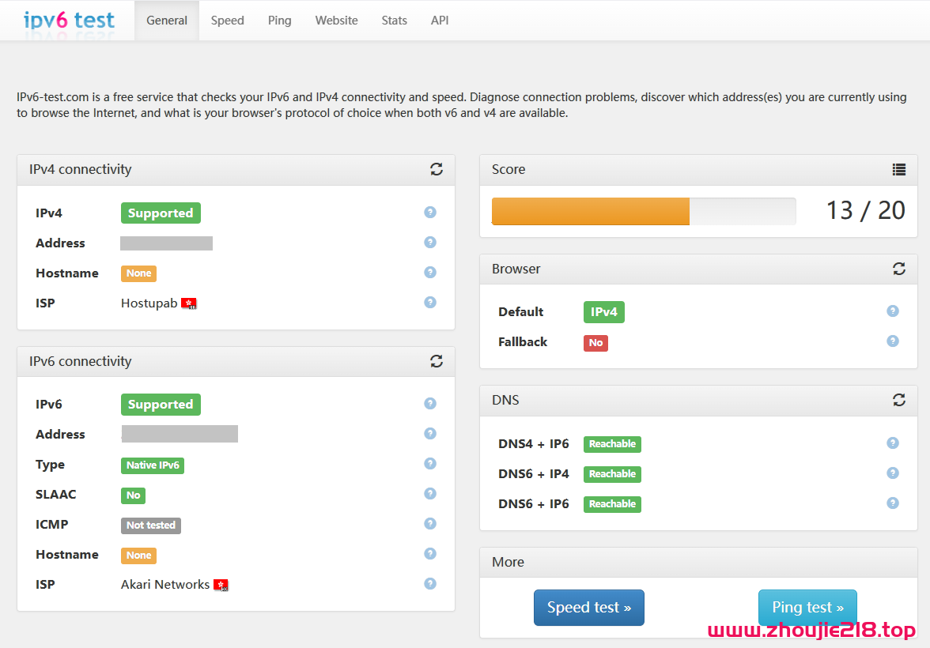Show help for ICMP row
The width and height of the screenshot is (930, 648).
[x=430, y=524]
